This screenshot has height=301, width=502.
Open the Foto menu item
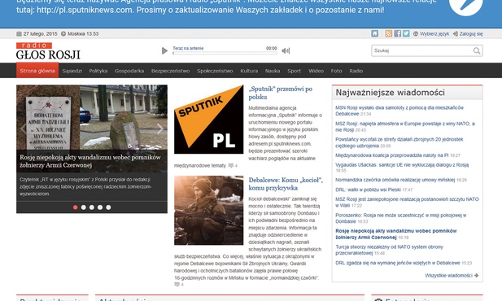tap(337, 71)
